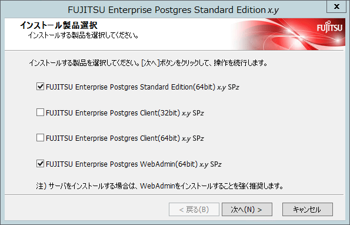Image resolution: width=350 pixels, height=225 pixels.
Task: Click the FUJITSU logo in the banner
Action: (x=329, y=27)
